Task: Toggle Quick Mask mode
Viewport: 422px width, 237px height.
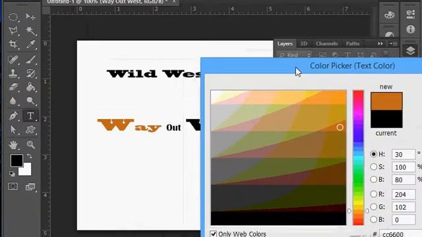Action: [x=13, y=186]
